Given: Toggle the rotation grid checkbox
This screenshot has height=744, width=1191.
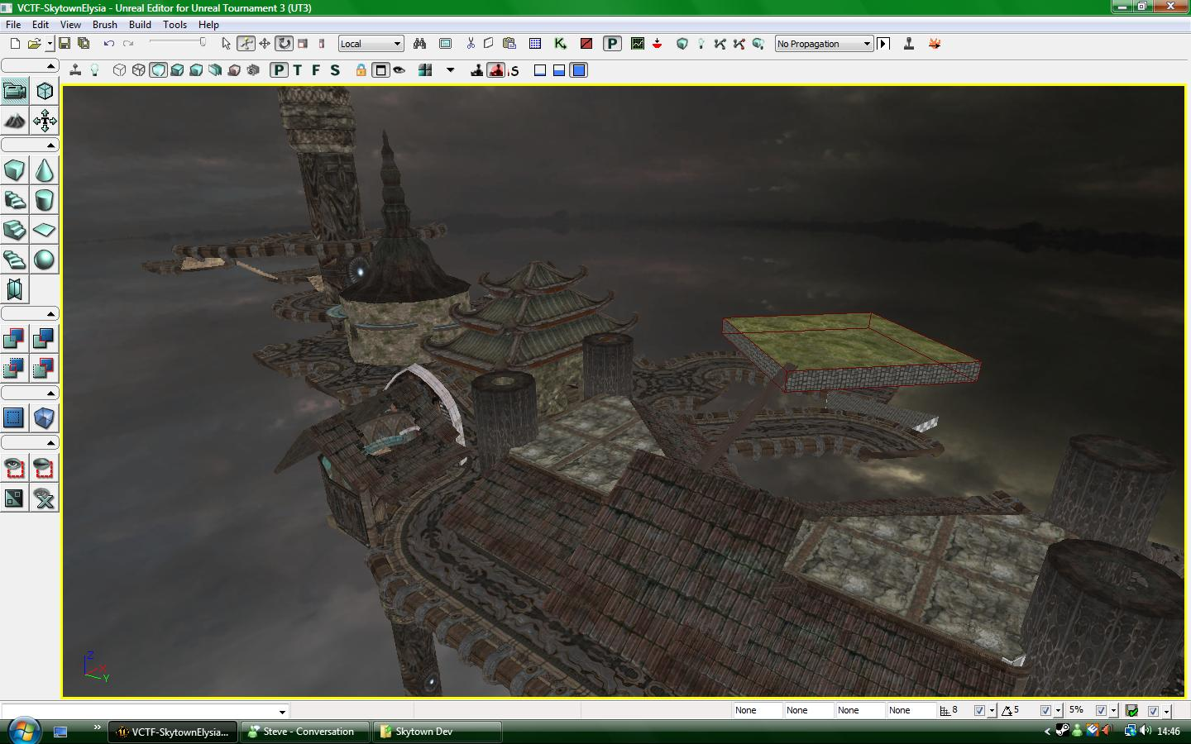Looking at the screenshot, I should 1047,710.
